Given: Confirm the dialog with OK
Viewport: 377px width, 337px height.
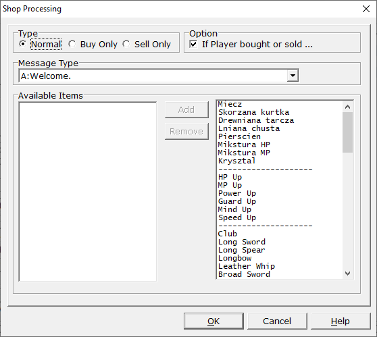Looking at the screenshot, I should pos(213,321).
